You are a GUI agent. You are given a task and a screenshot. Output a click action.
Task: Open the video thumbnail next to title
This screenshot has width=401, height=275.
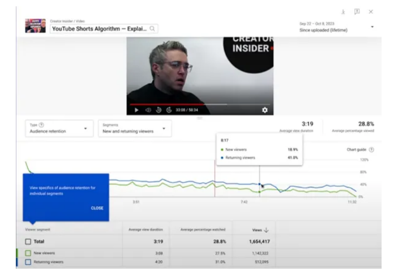tap(35, 26)
